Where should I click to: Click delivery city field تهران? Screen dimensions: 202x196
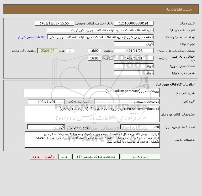point(134,73)
